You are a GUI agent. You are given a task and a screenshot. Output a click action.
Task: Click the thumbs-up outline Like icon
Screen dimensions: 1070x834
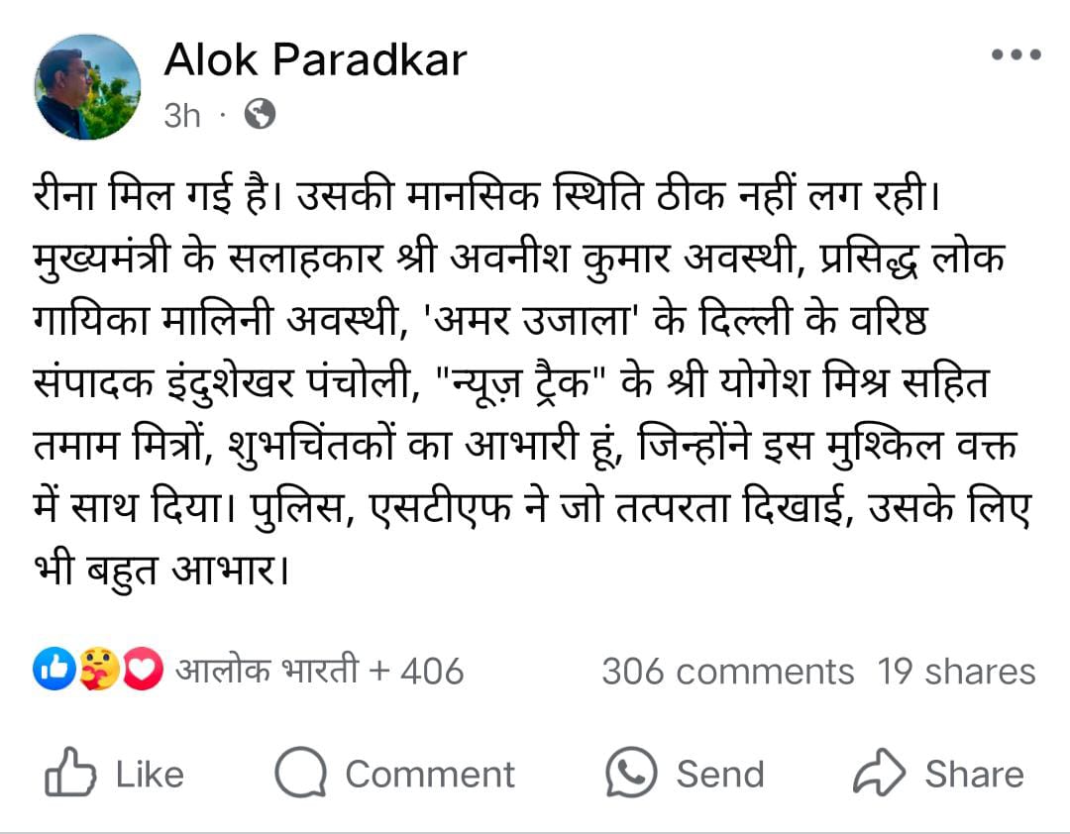coord(71,775)
